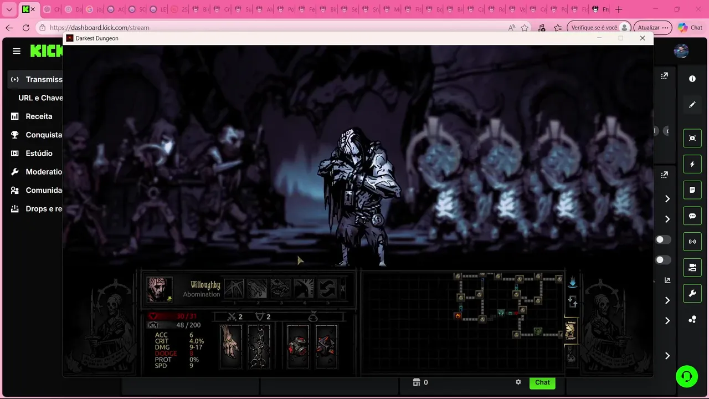Expand chevron row directly above the wrench-icon level

click(x=667, y=321)
